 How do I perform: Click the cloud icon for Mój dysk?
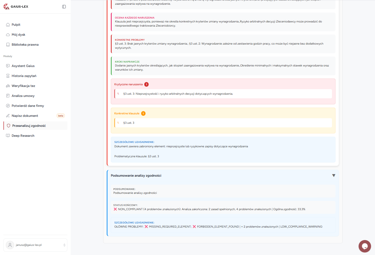[x=8, y=35]
